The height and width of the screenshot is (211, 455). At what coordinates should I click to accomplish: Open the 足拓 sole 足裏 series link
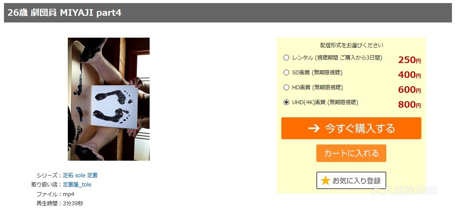[x=80, y=175]
